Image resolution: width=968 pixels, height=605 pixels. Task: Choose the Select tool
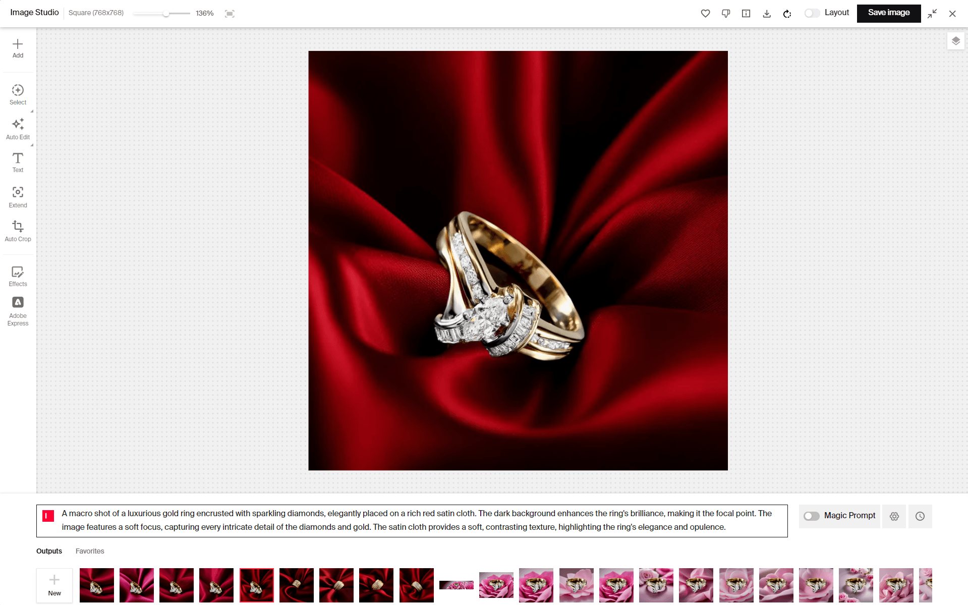click(18, 94)
